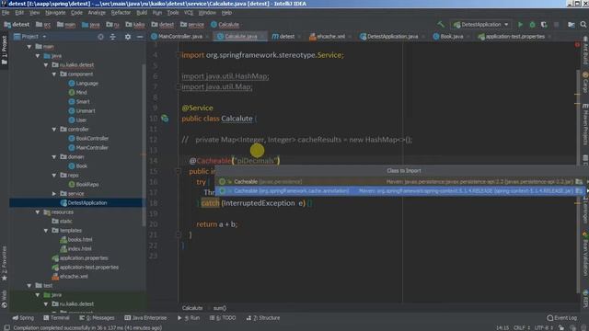Open Favorites side tool window
589x331 pixels.
(4, 264)
